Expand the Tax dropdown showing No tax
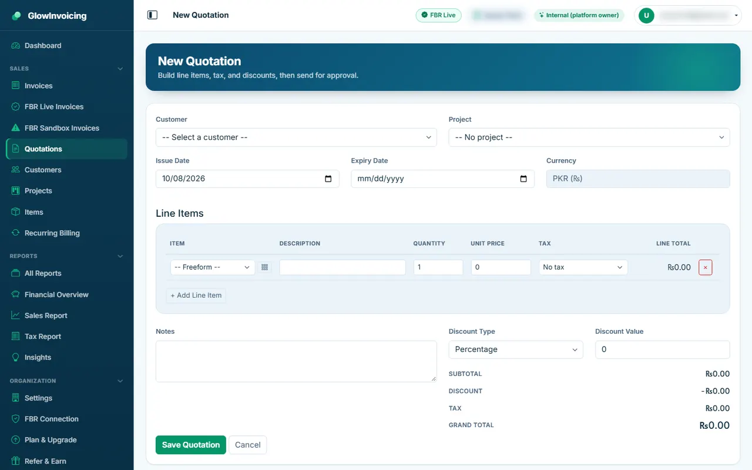Viewport: 752px width, 470px height. click(583, 267)
